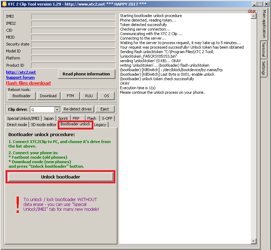Open the Settings side tab
This screenshot has height=250, width=271.
coord(264,68)
